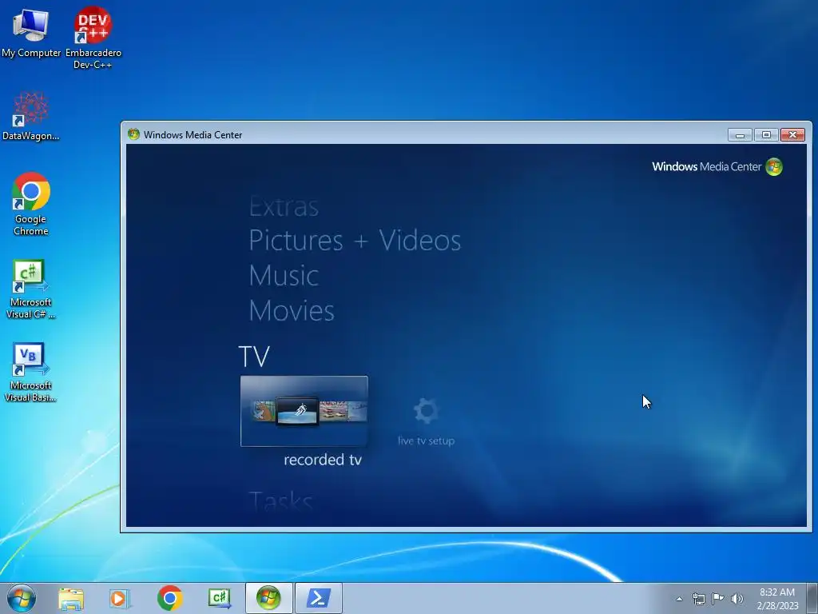Minimize the Windows Media Center window
Viewport: 818px width, 614px height.
pos(740,134)
